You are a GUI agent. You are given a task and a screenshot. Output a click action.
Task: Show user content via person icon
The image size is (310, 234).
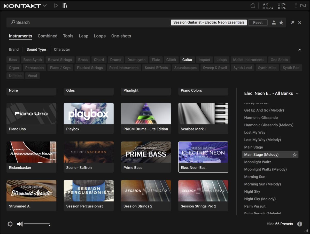coord(274,22)
